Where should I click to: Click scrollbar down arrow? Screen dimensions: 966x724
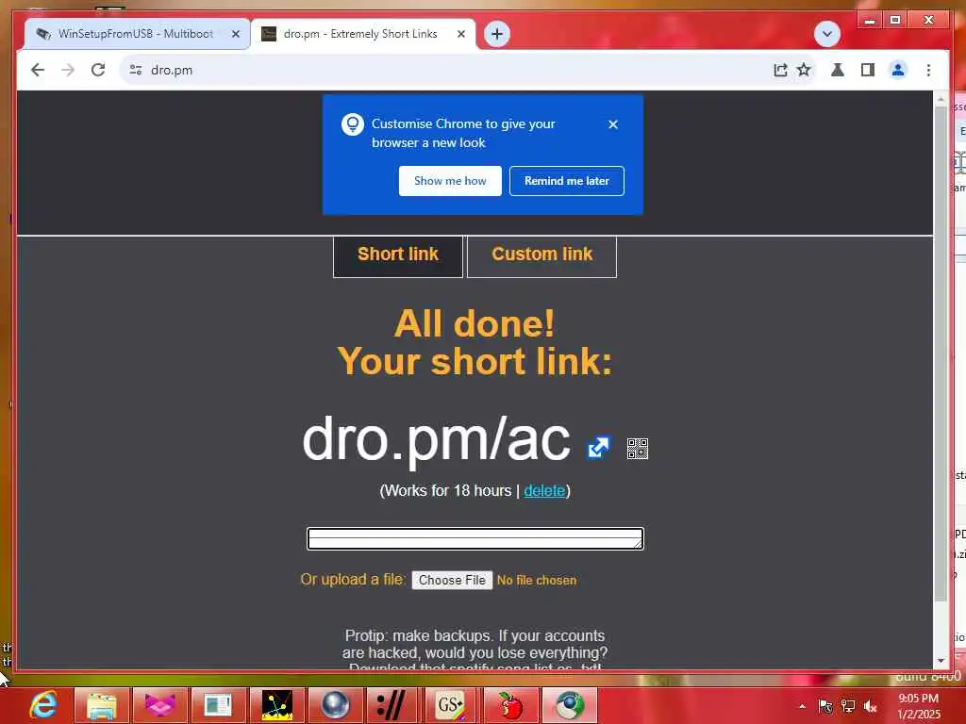tap(941, 661)
